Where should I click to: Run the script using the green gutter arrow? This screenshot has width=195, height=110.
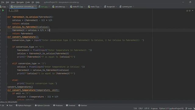click(3, 10)
